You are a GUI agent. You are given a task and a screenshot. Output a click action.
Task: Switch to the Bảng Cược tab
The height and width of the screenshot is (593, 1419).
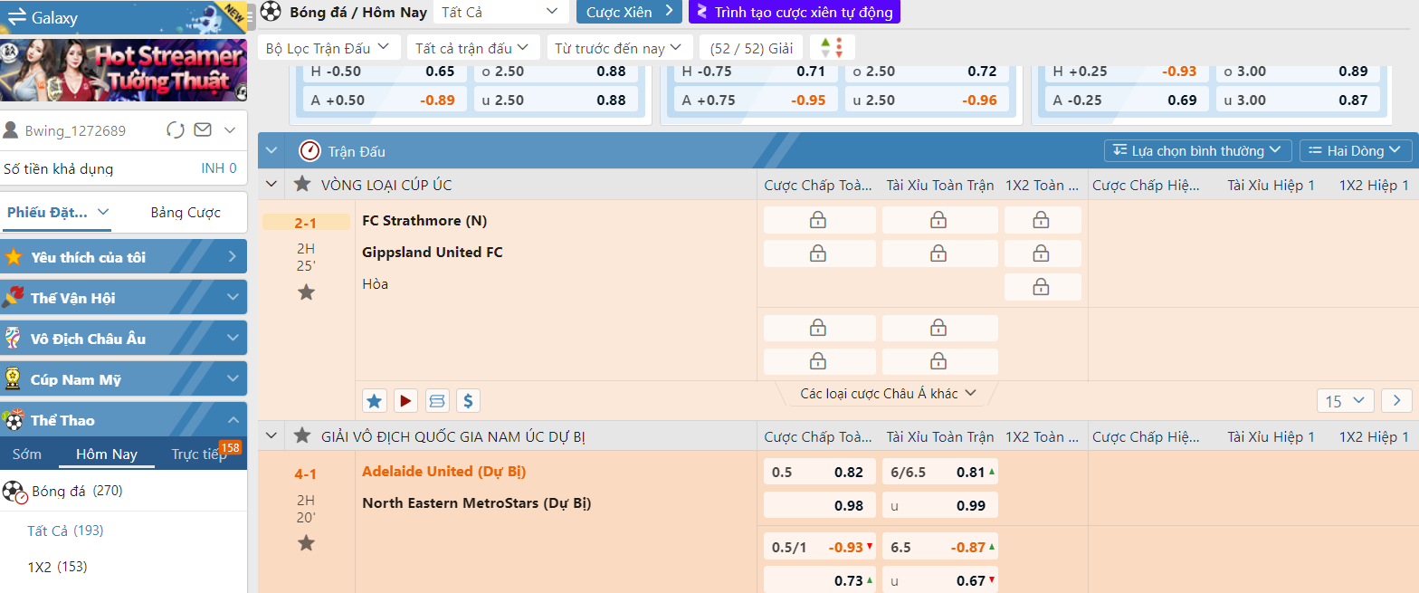tap(186, 212)
